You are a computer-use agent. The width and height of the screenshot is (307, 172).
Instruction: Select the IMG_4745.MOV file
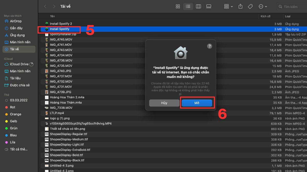(x=61, y=39)
